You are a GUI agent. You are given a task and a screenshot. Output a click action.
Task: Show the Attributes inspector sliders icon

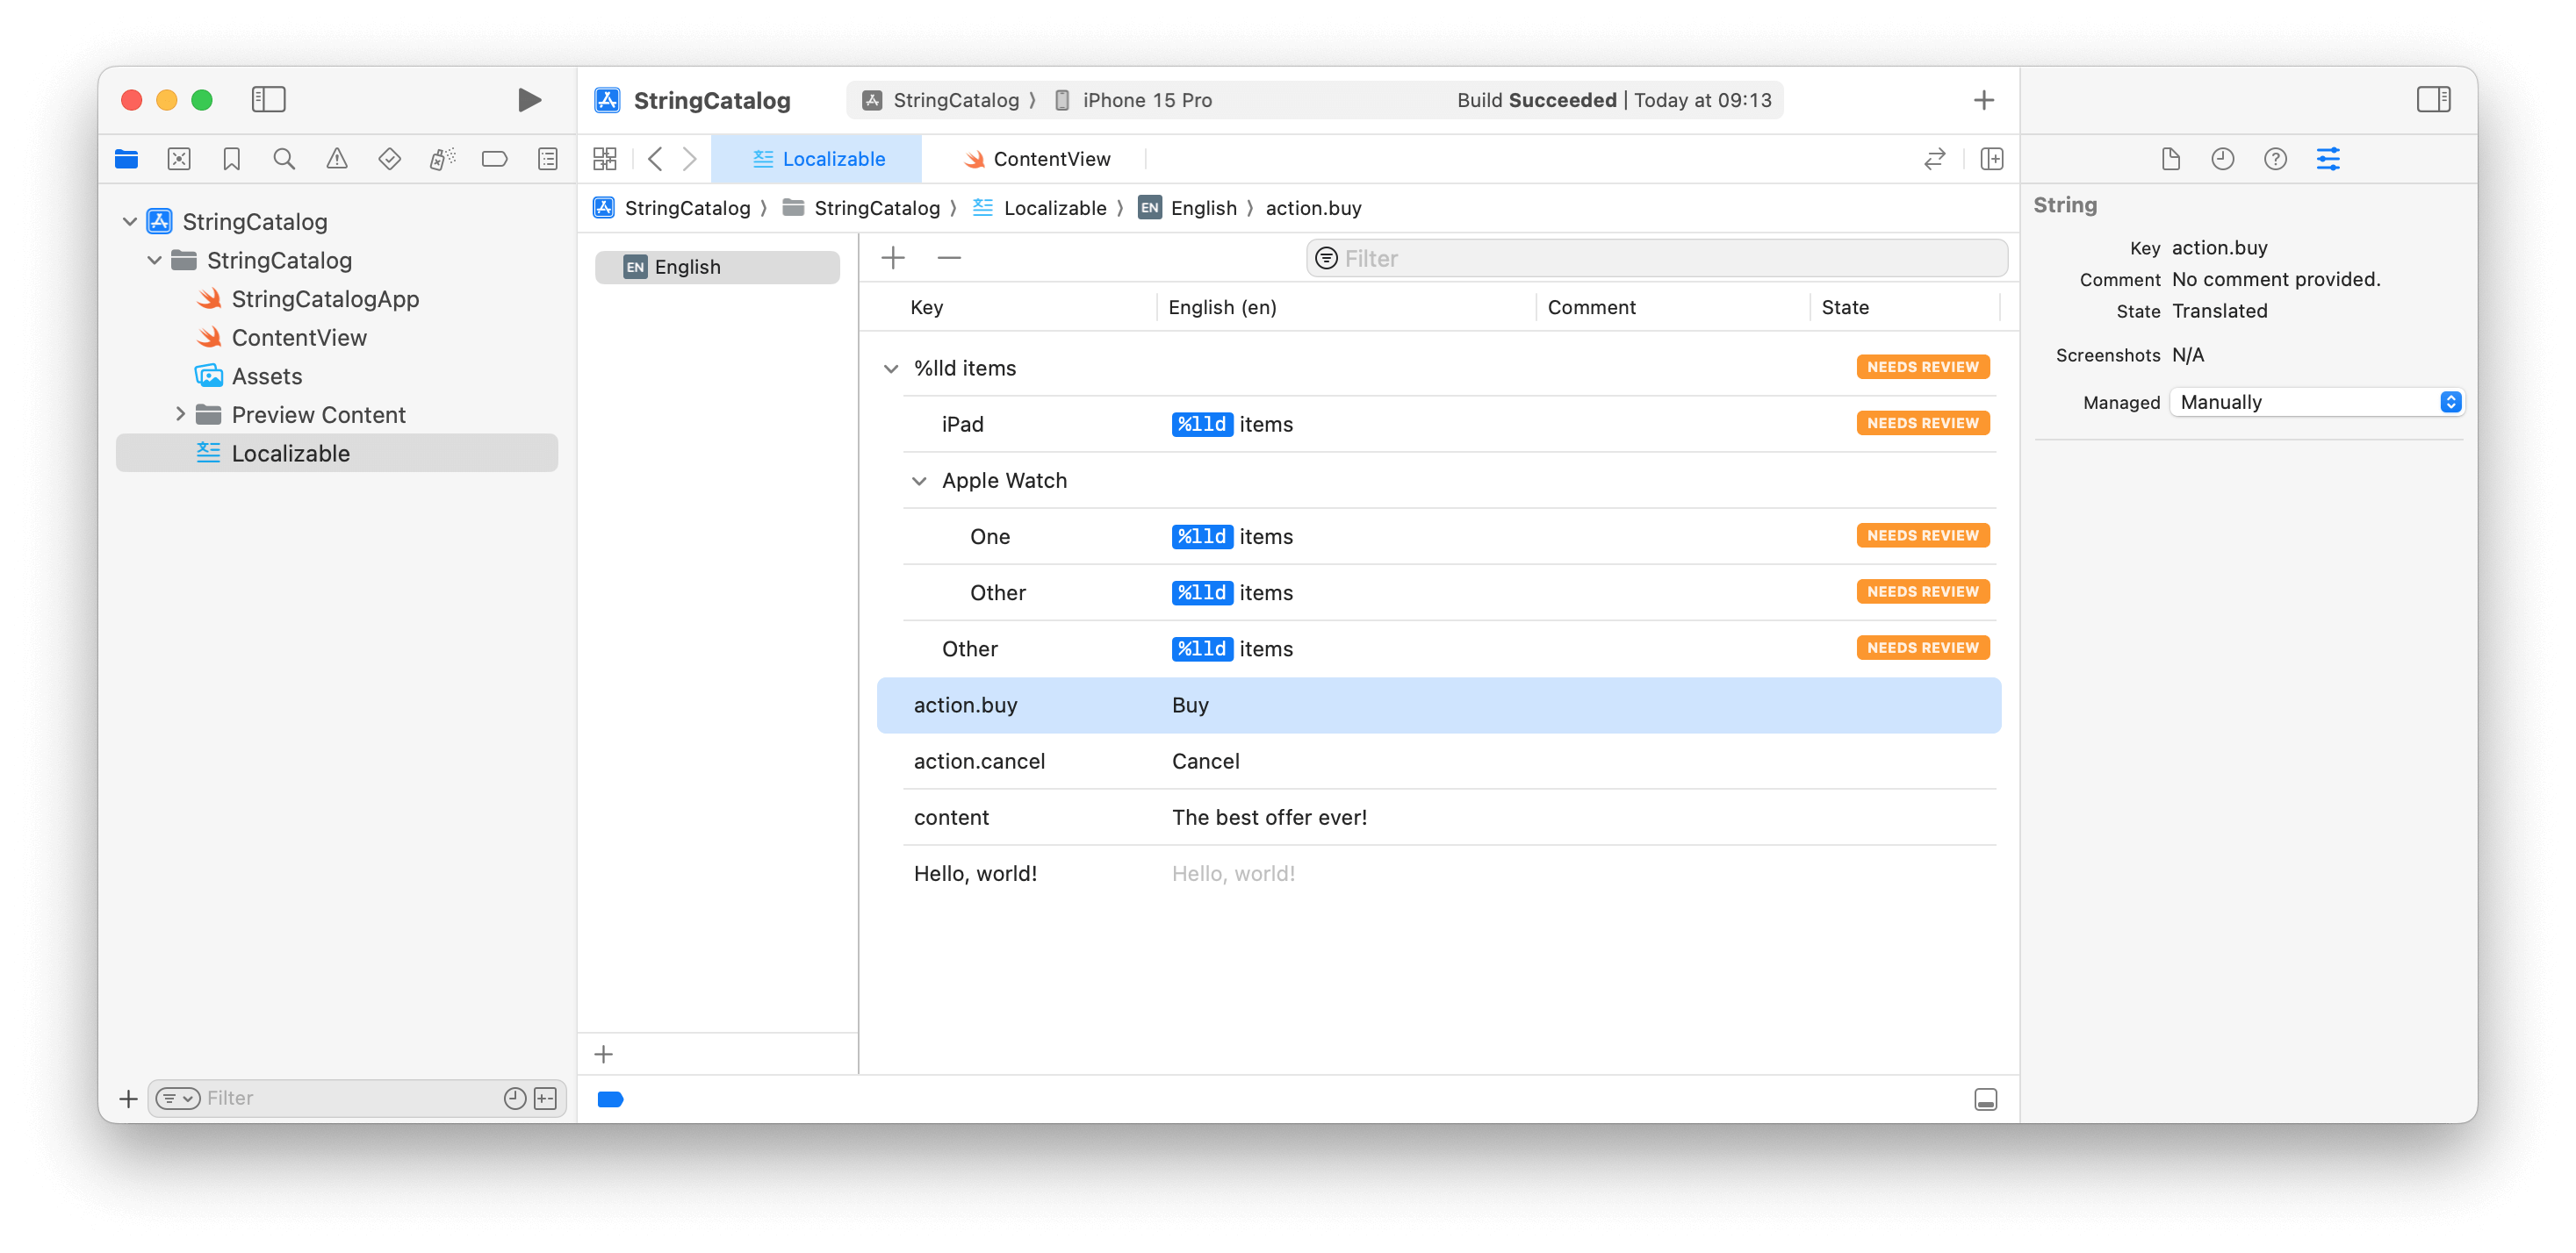2328,159
